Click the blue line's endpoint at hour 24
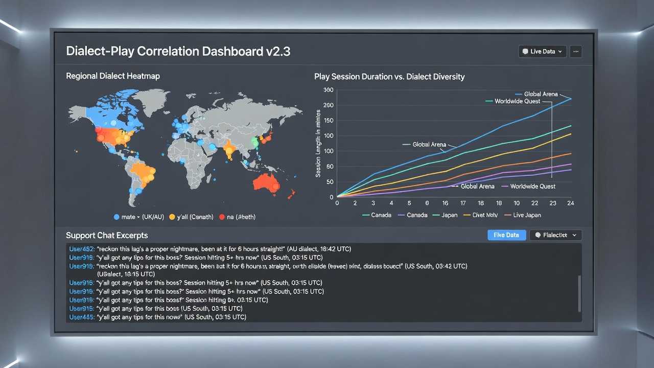This screenshot has height=368, width=654. coord(571,99)
